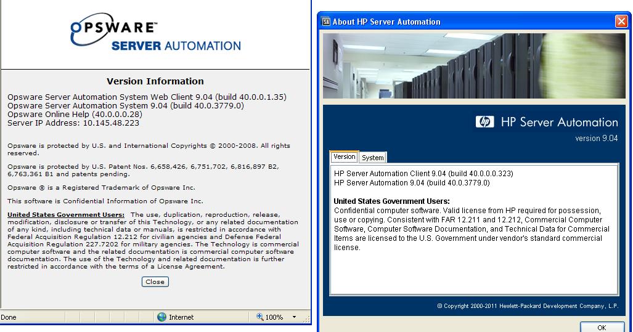Click the Copyrights 2000-2008 paragraph
This screenshot has width=633, height=332.
149,149
